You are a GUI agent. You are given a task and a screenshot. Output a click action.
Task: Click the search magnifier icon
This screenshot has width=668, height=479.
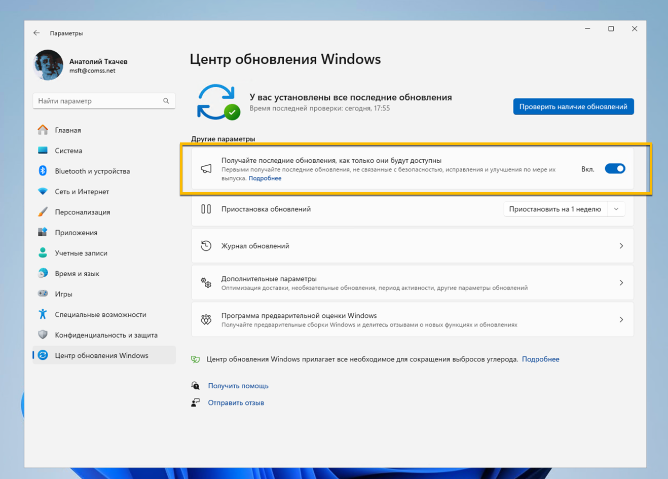166,101
